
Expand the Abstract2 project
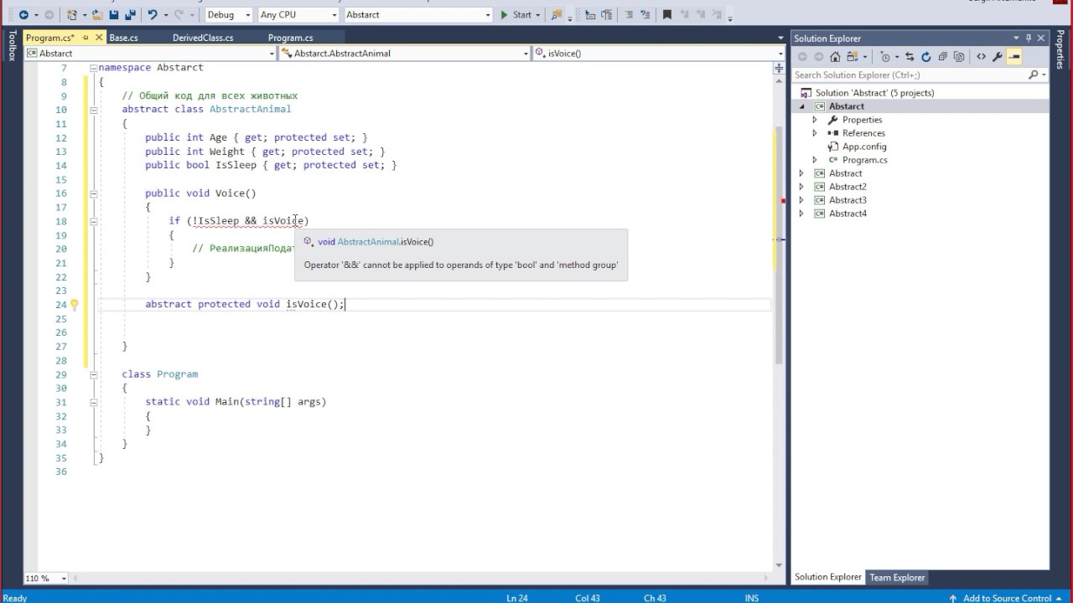[801, 187]
